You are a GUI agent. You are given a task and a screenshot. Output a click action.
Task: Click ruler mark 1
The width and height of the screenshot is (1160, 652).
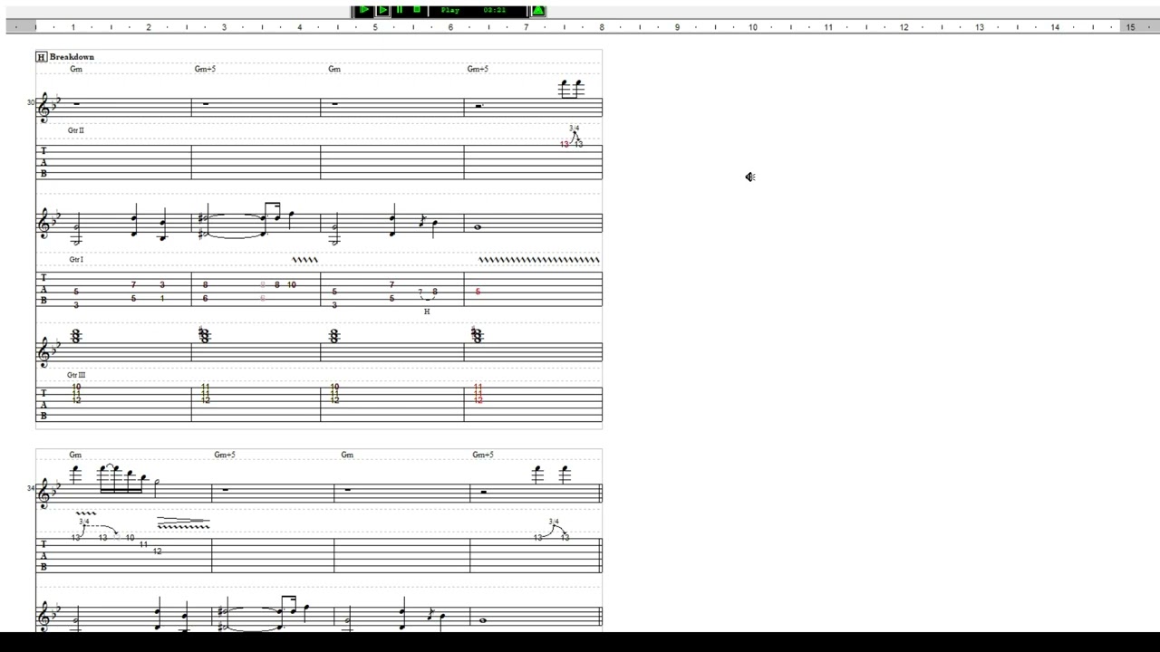click(73, 27)
